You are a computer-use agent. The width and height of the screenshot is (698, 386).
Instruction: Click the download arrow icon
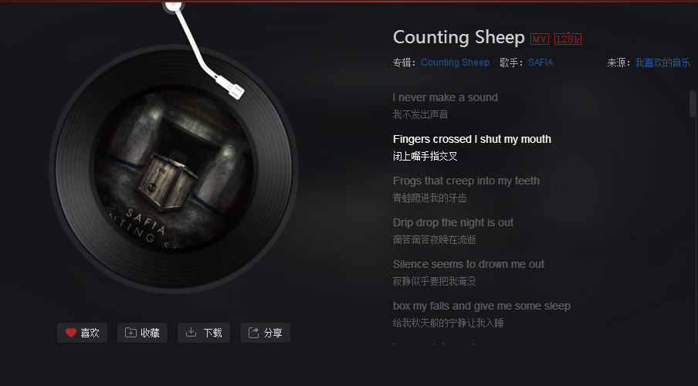tap(191, 332)
